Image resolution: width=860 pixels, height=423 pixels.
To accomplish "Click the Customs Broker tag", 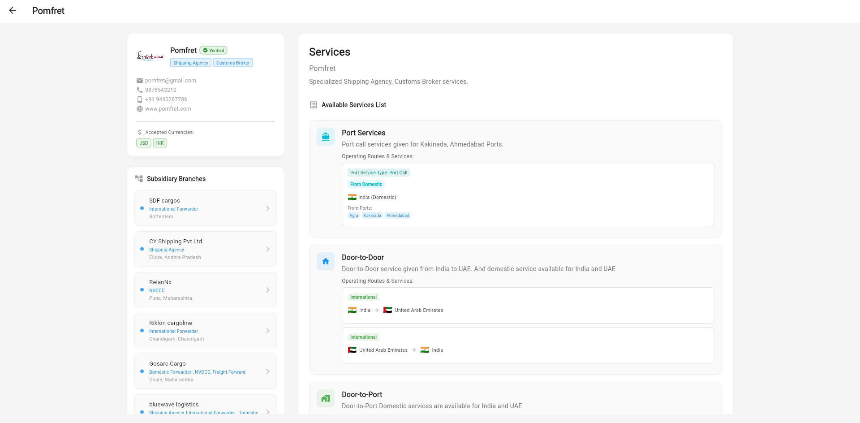I will click(x=233, y=63).
